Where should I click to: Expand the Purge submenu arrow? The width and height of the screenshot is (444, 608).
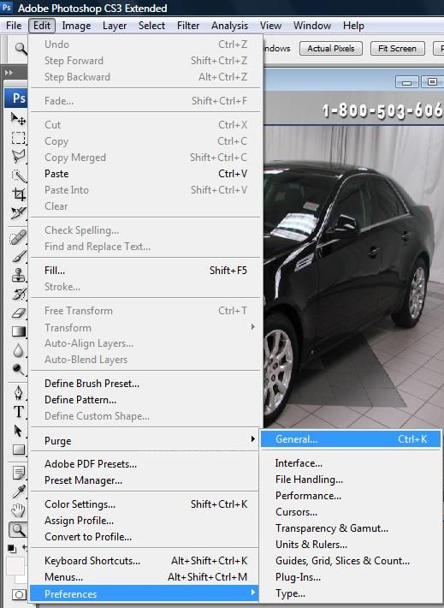[252, 439]
